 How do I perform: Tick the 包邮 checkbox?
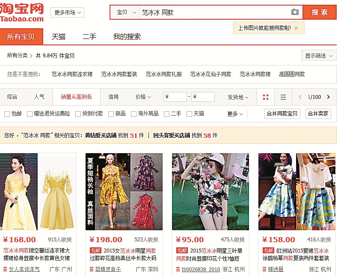(7, 114)
